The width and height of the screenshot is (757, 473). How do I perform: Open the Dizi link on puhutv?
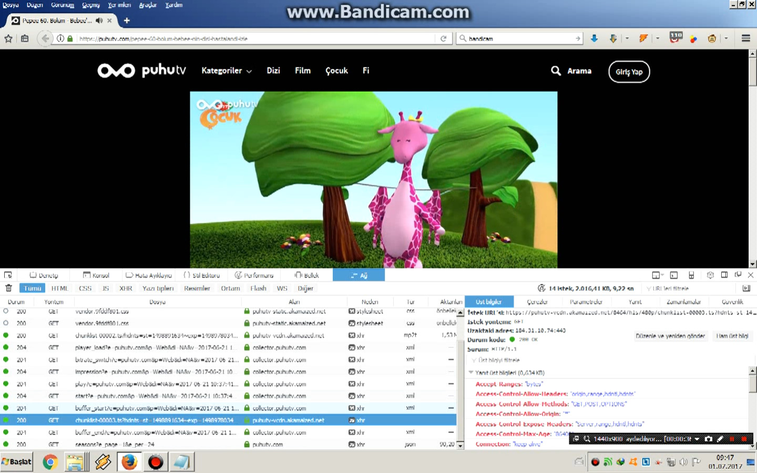coord(273,70)
